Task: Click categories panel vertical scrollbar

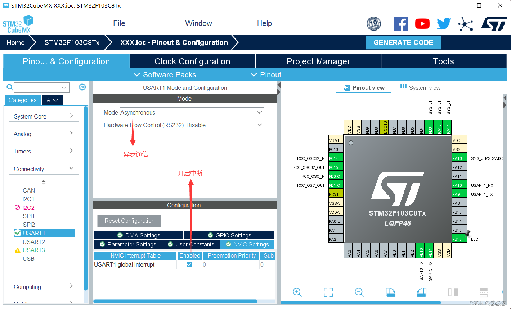Action: (x=86, y=198)
